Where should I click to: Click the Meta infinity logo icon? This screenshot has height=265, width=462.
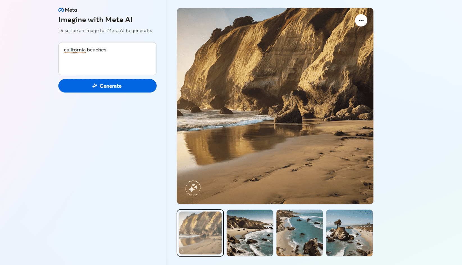(61, 10)
